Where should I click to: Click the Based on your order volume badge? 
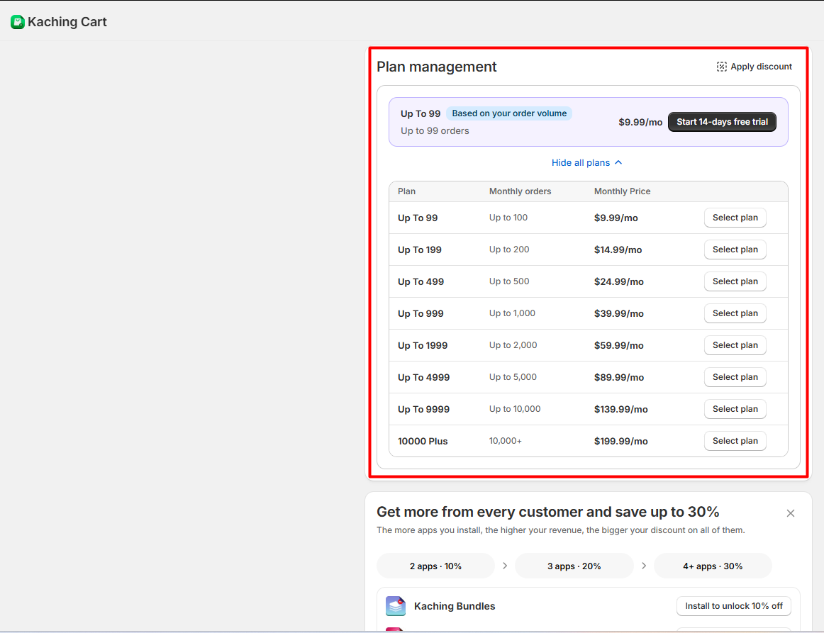tap(509, 113)
